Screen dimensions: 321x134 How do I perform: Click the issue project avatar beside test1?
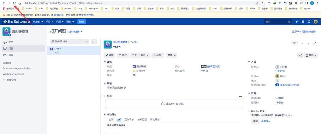108,45
